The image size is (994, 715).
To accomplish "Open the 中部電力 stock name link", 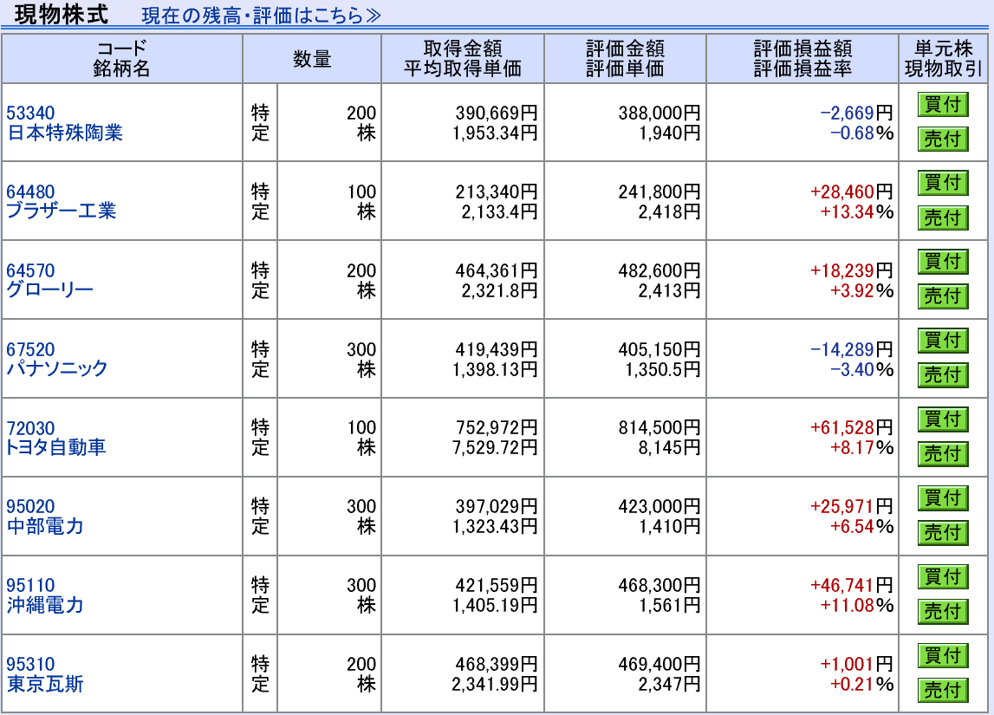I will point(45,526).
